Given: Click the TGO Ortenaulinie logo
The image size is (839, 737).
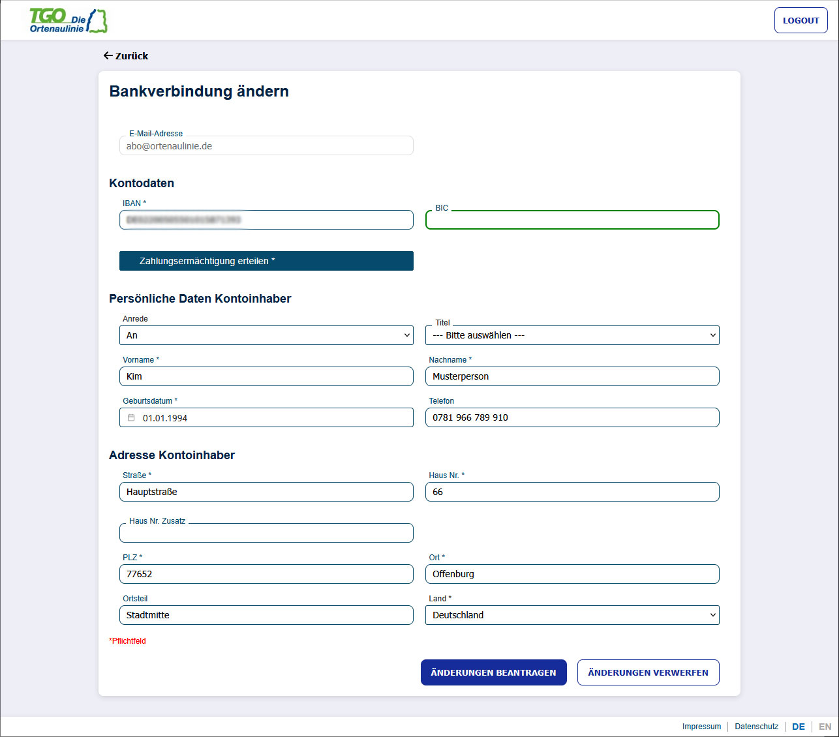Looking at the screenshot, I should (x=68, y=21).
